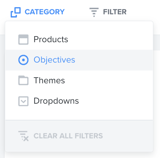Click the clear filters funnel-with-X icon

tap(23, 136)
